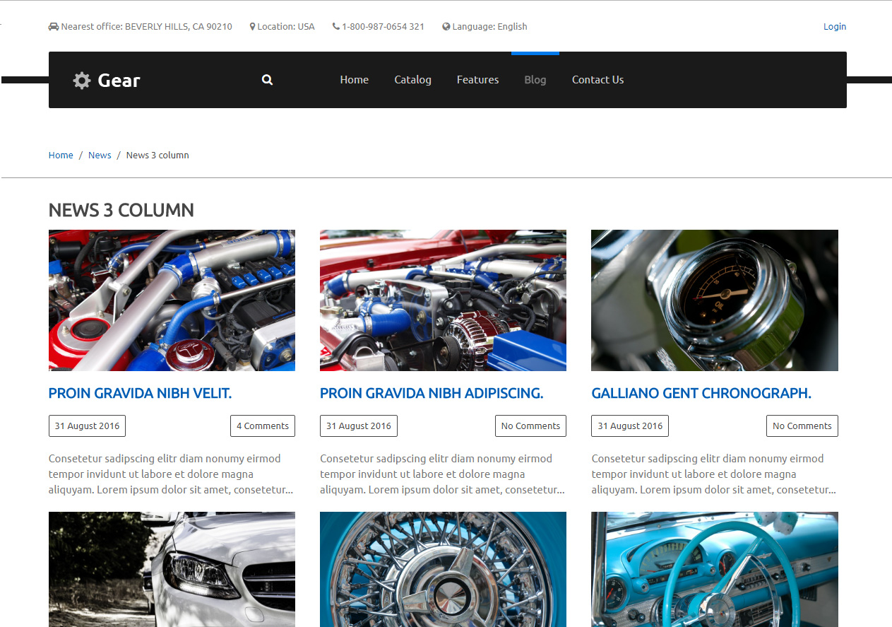The width and height of the screenshot is (892, 627).
Task: Open the Galliano Gent Chronograph article title
Action: point(701,394)
